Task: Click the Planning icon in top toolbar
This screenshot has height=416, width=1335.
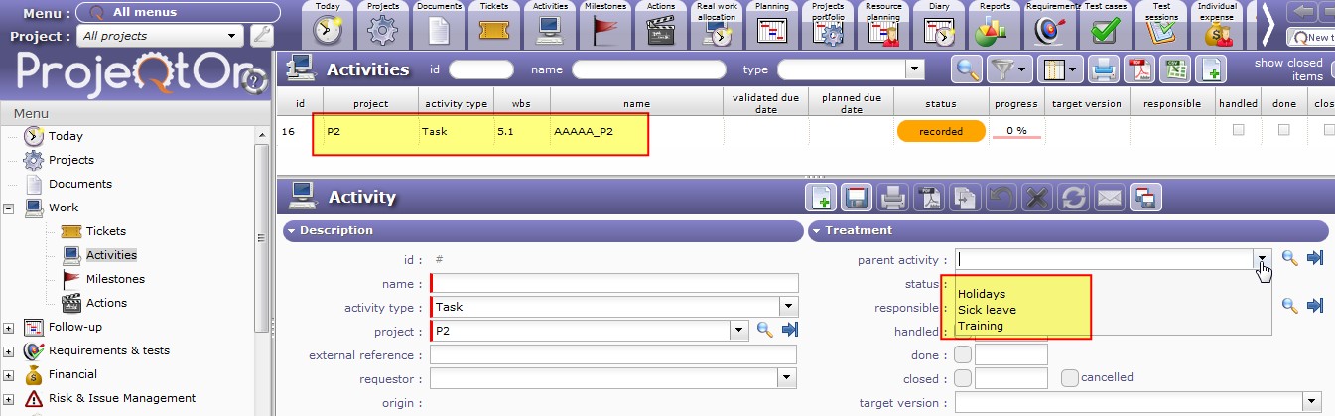Action: 771,30
